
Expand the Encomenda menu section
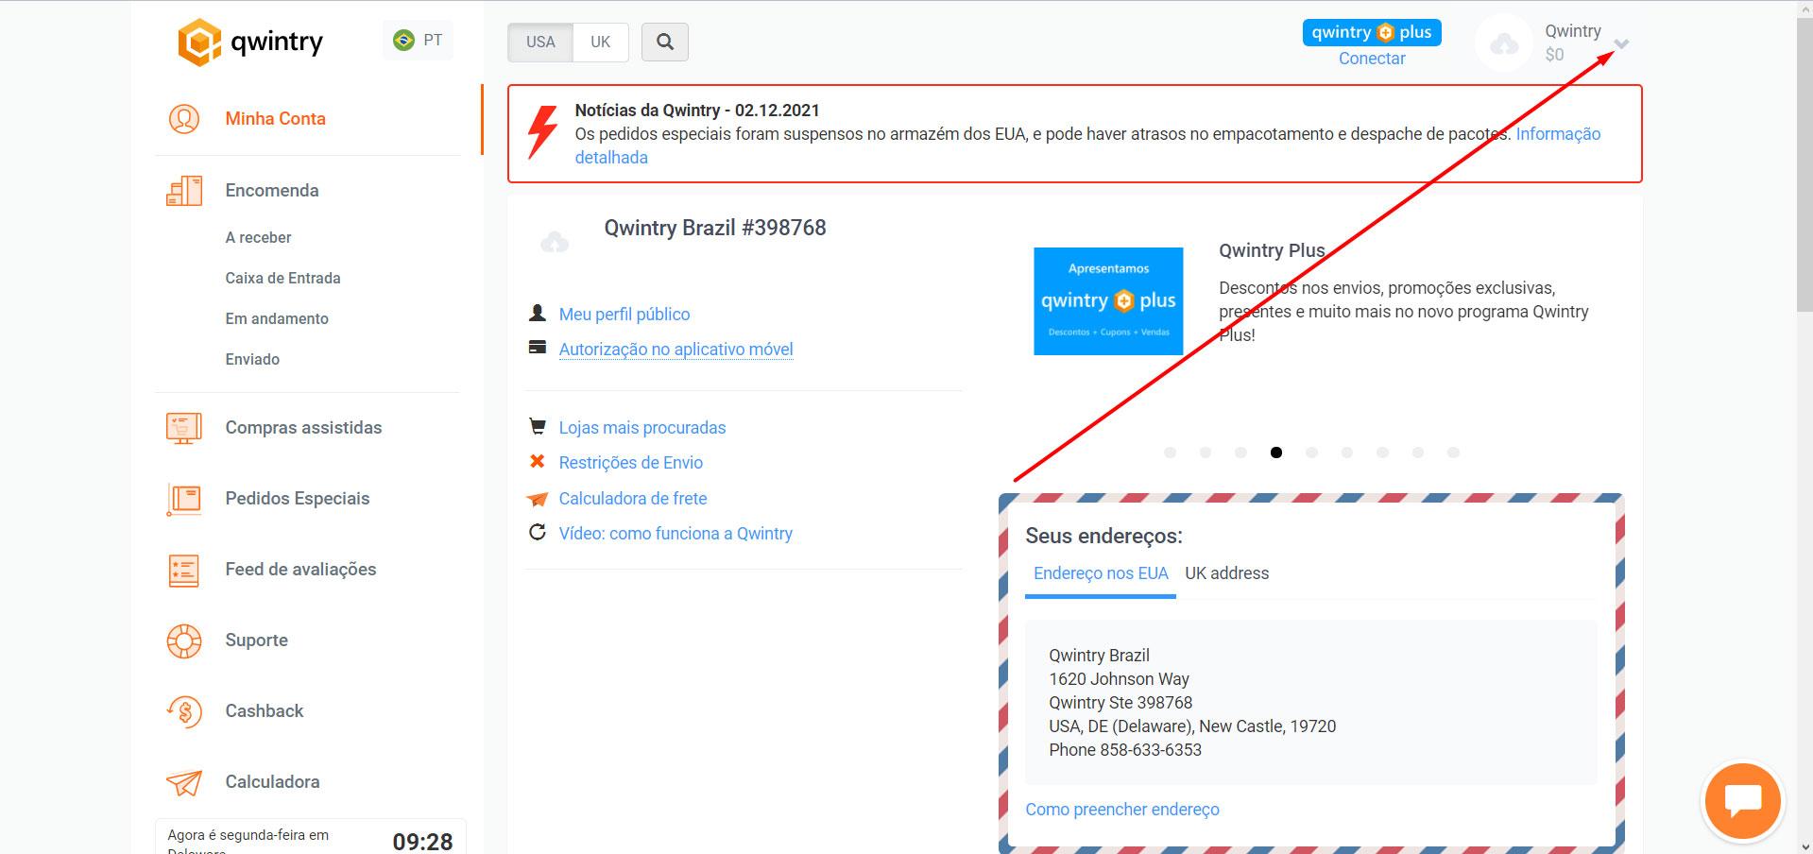click(x=272, y=191)
